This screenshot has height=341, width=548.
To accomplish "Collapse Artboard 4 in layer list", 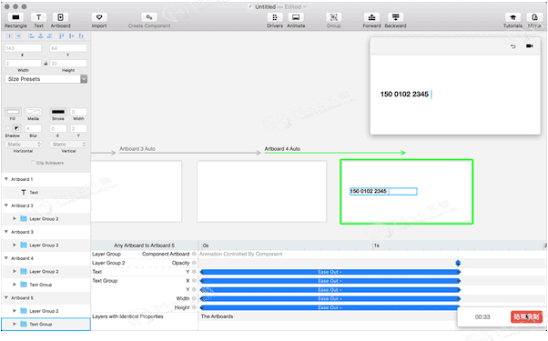I will pos(6,258).
